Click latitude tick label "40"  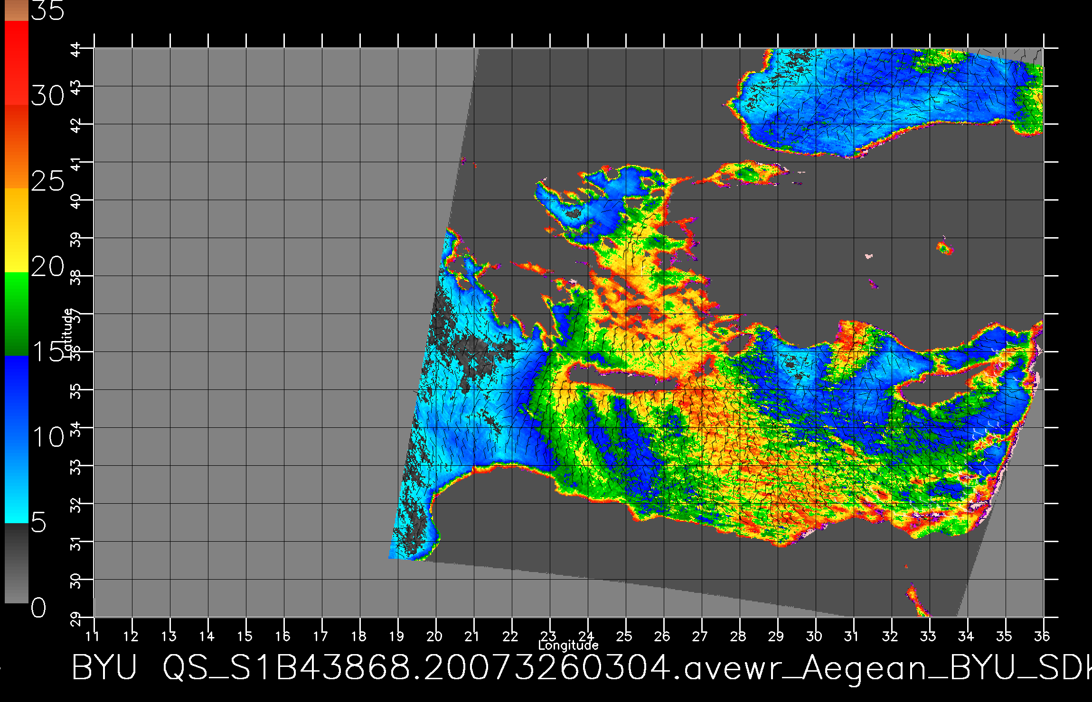tap(76, 201)
